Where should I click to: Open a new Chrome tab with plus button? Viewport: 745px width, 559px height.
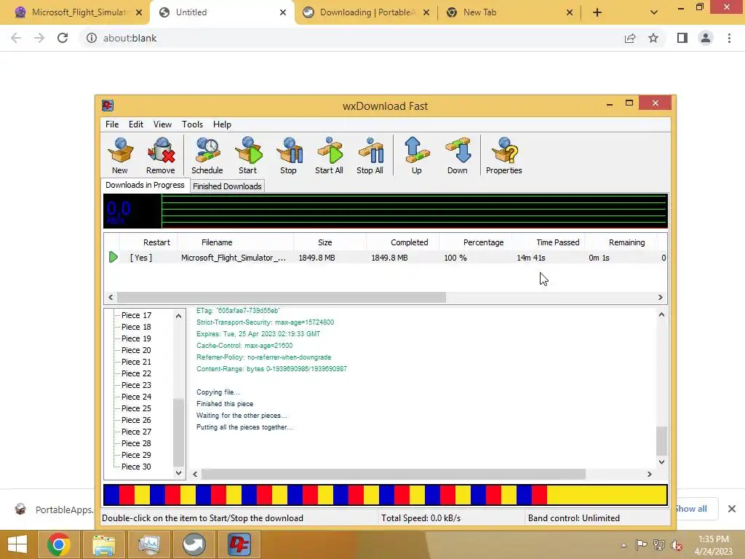pos(597,12)
